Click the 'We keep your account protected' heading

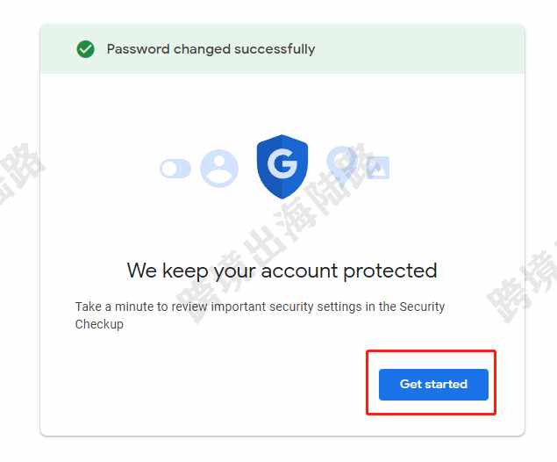282,271
